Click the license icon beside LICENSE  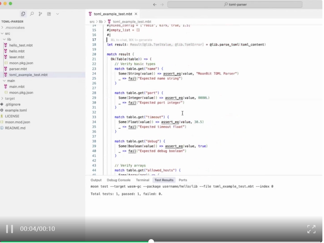tap(2, 116)
